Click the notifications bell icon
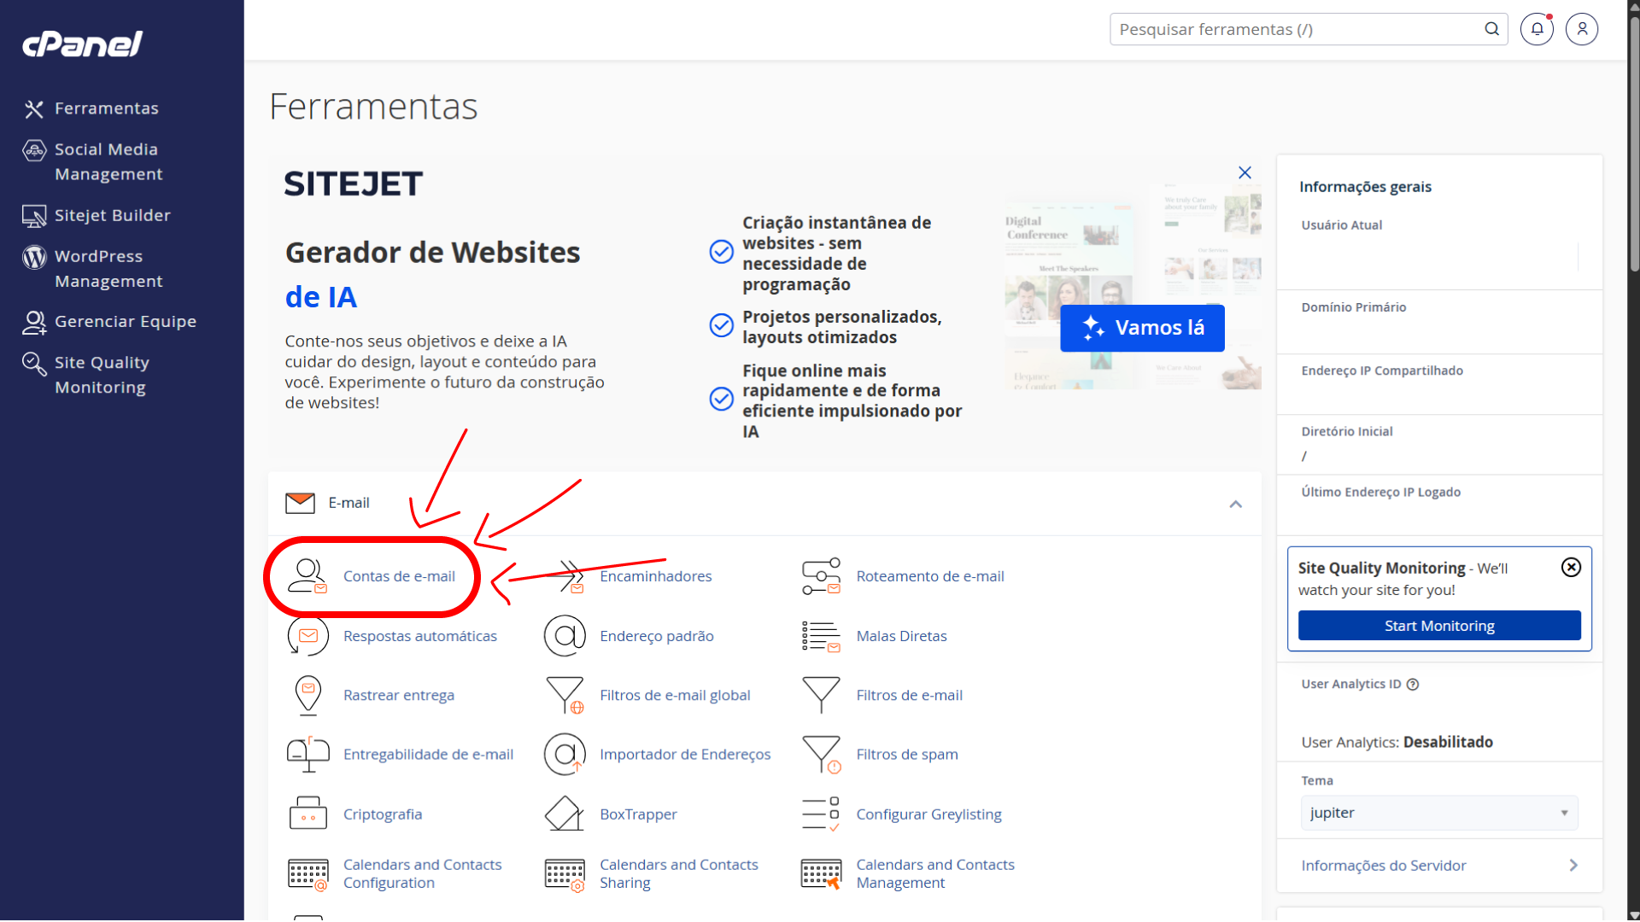Viewport: 1640px width, 922px height. pyautogui.click(x=1537, y=29)
